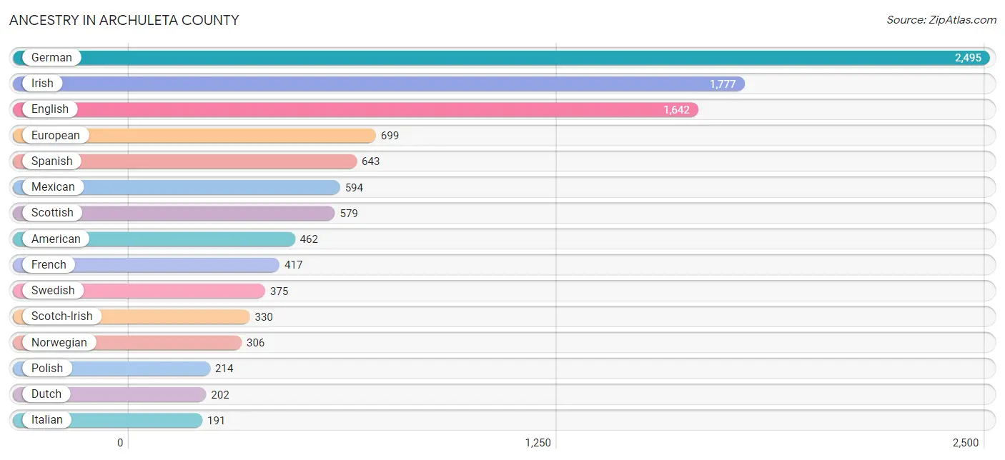This screenshot has height=460, width=1005.
Task: Select the Norwegian ancestry bar
Action: (127, 343)
